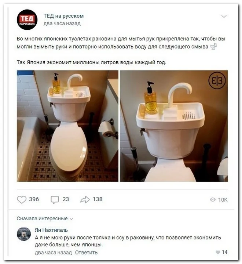
Task: Like the post with the heart icon
Action: (22, 199)
